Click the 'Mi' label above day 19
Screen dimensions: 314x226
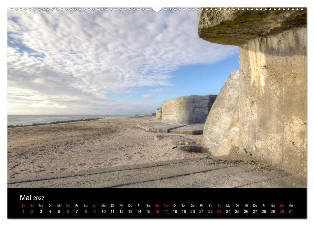coord(184,206)
